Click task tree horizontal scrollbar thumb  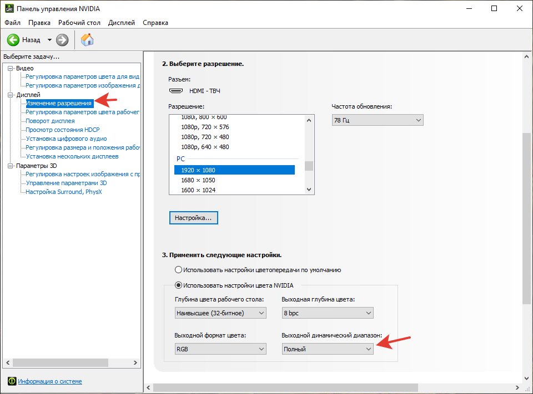click(x=61, y=363)
